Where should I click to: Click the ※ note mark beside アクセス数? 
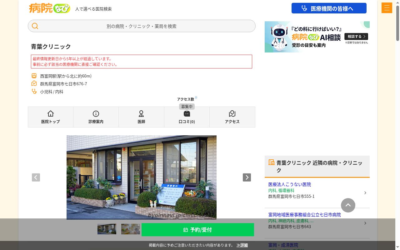pos(196,98)
